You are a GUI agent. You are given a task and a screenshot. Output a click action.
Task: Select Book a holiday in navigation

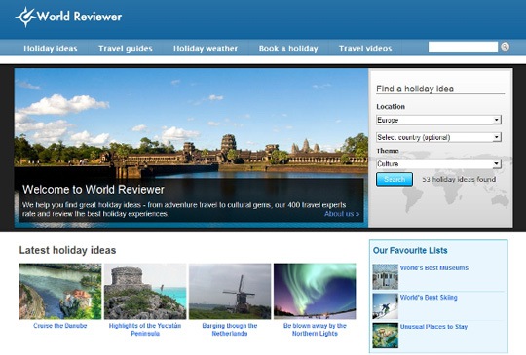pyautogui.click(x=288, y=49)
